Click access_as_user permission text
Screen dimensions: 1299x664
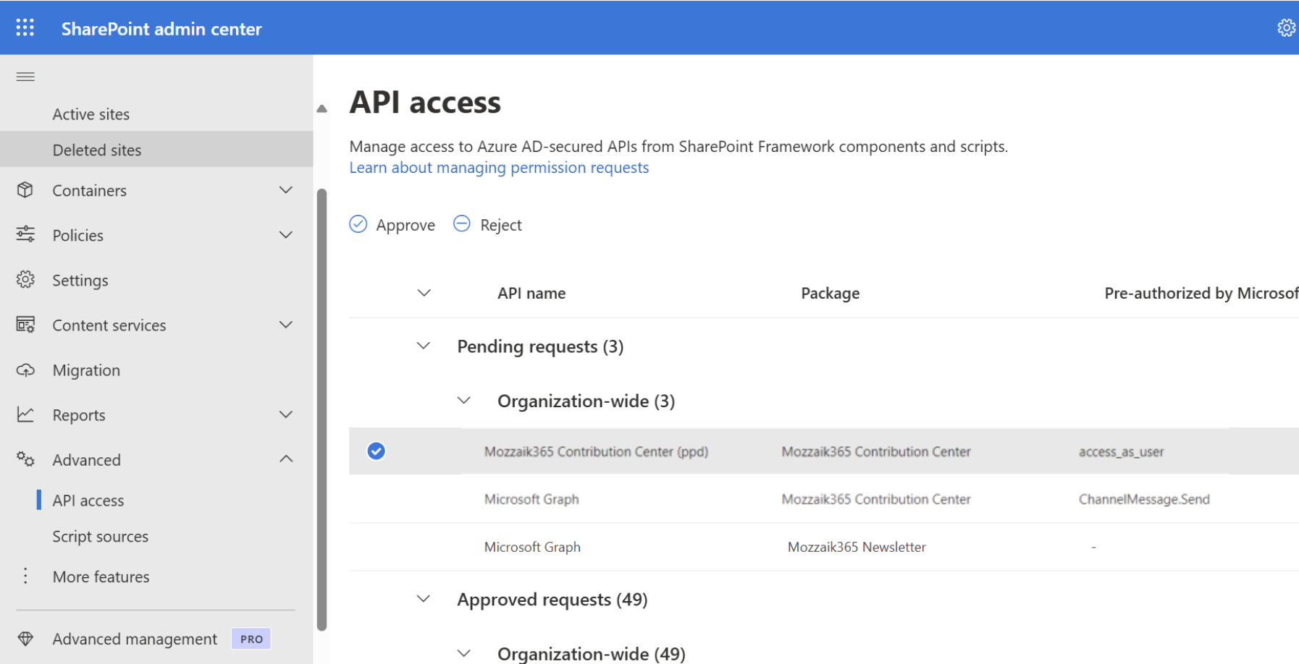1121,452
